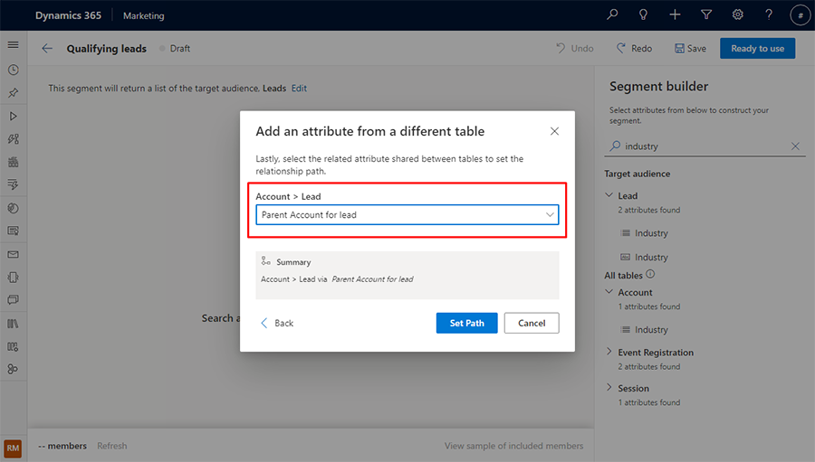Click the search magnifier icon in top bar
Image resolution: width=815 pixels, height=462 pixels.
coord(613,15)
